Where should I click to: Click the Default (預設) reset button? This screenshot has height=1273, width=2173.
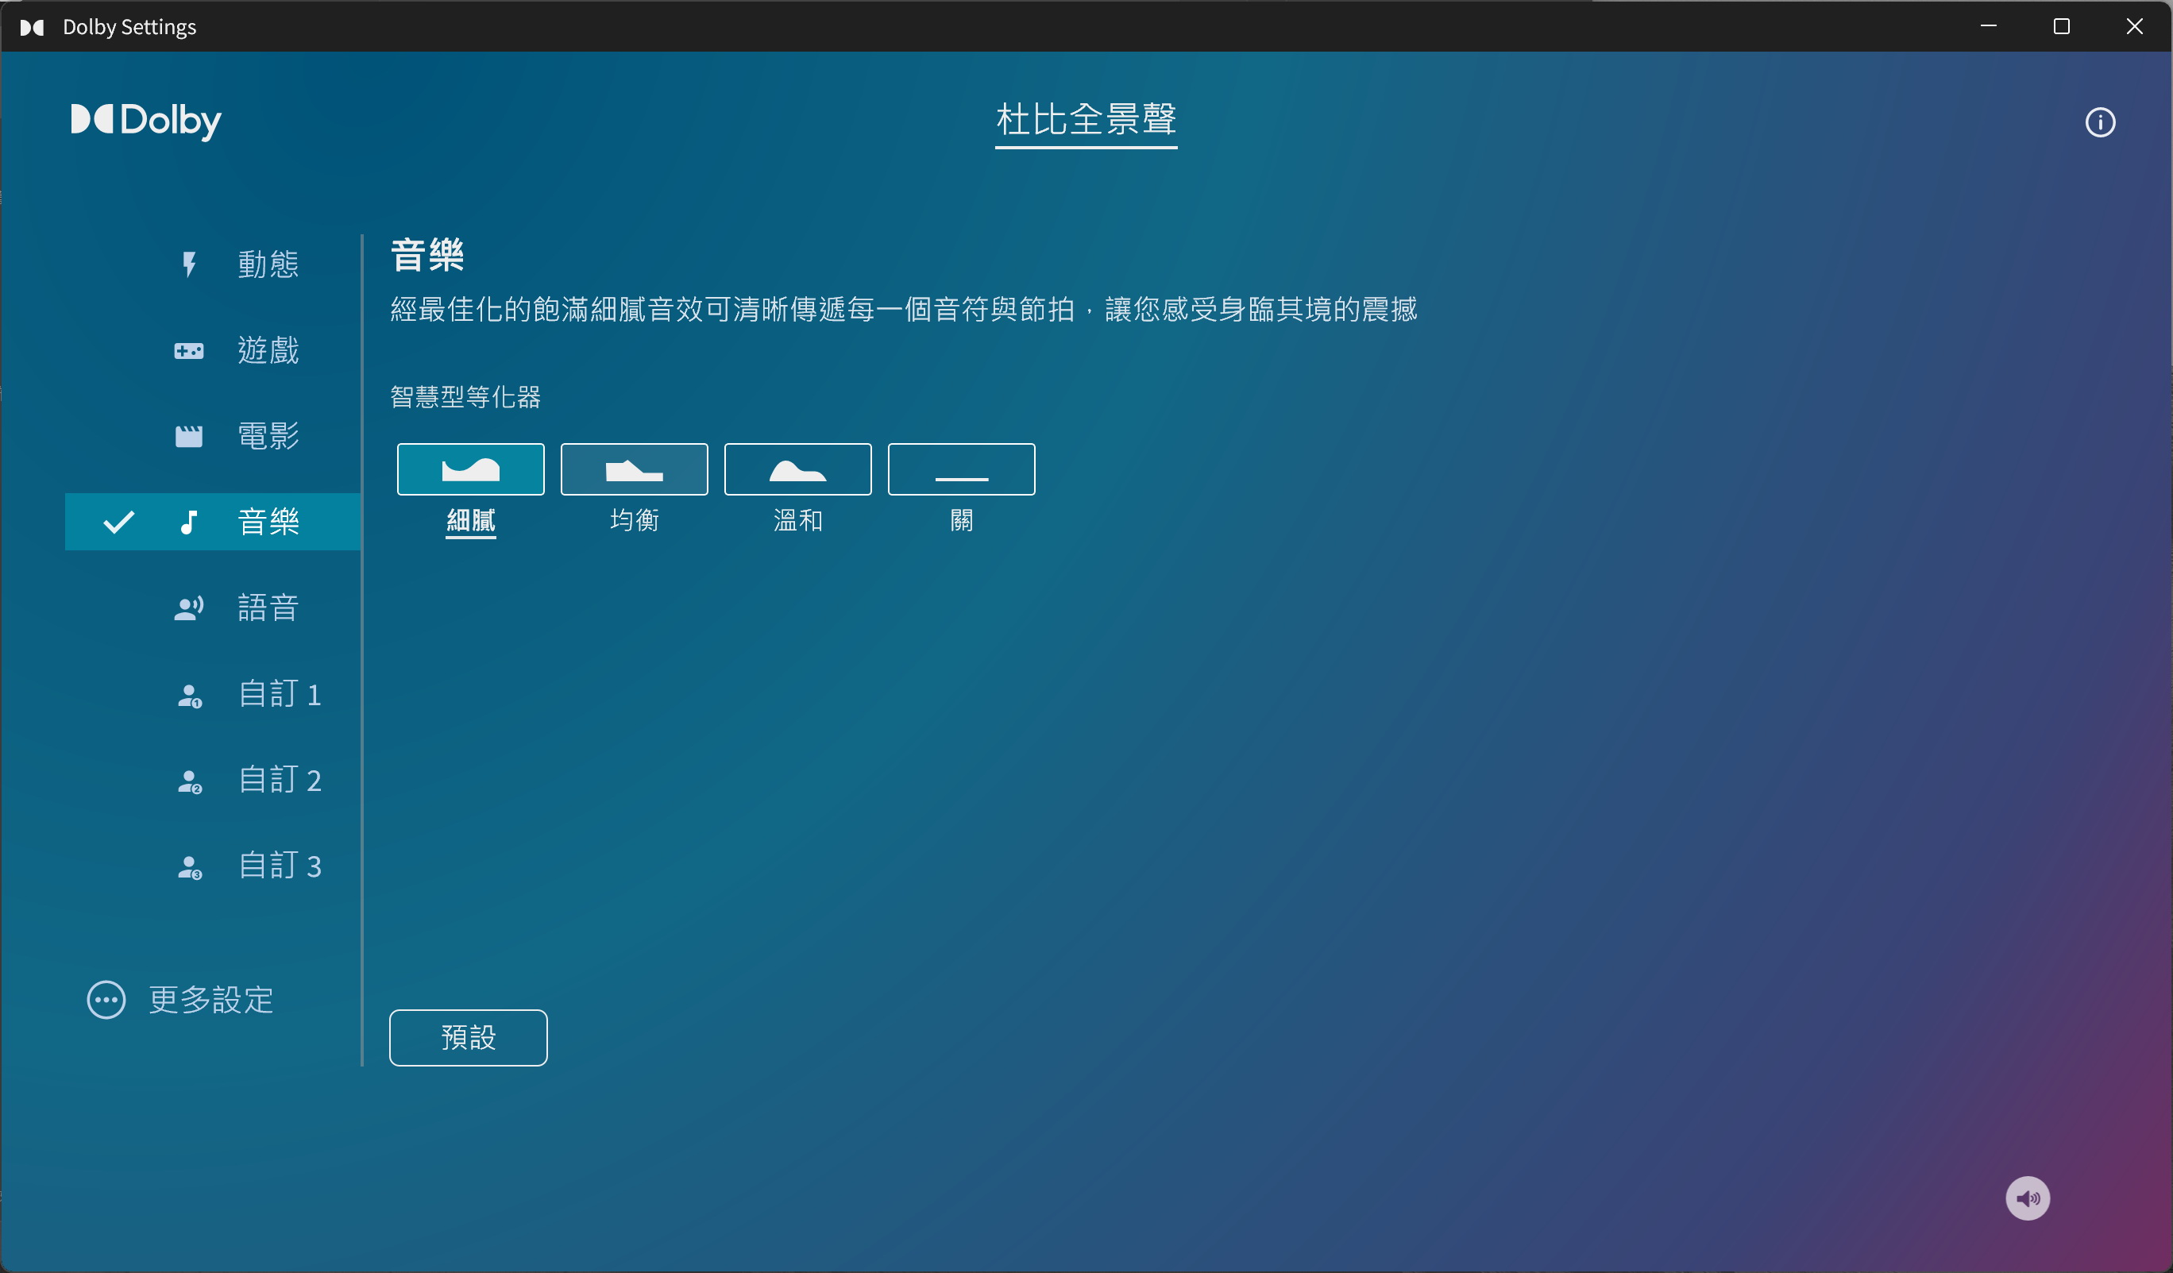pos(469,1038)
